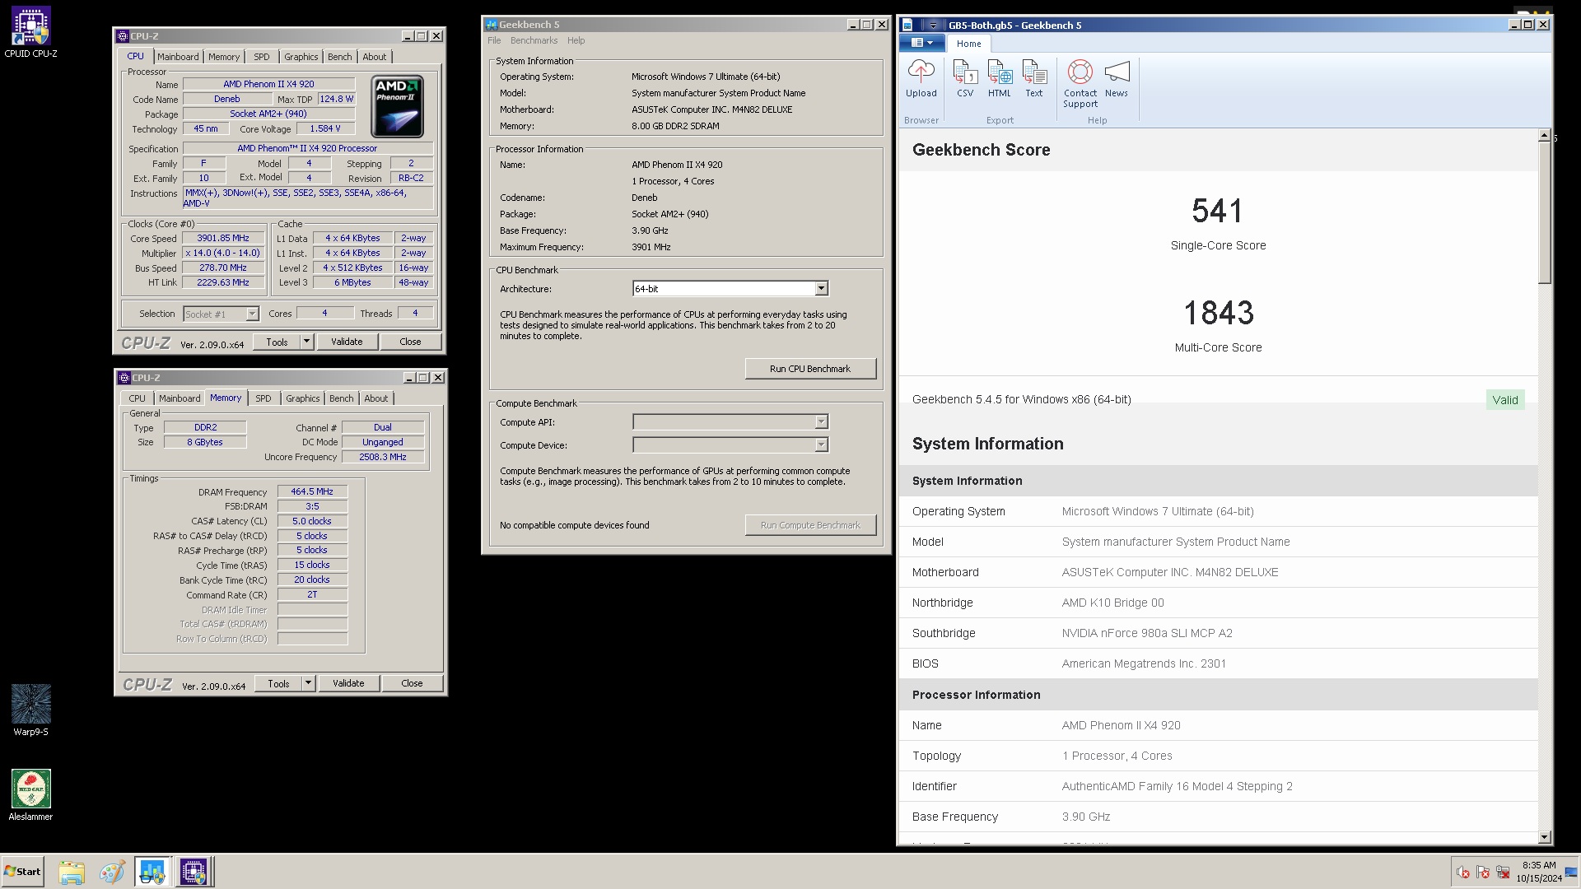Viewport: 1581px width, 889px height.
Task: Click scrollbar up arrow in results window
Action: pos(1545,136)
